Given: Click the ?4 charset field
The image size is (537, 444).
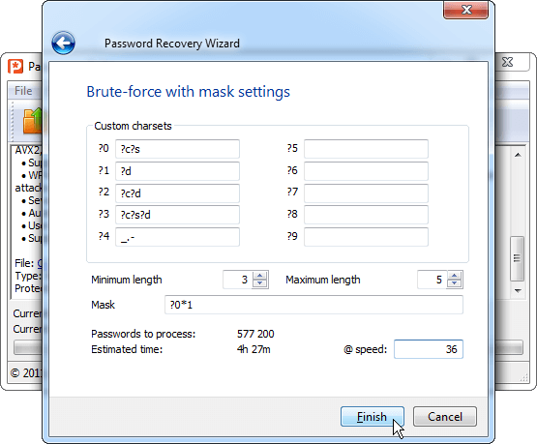Looking at the screenshot, I should [177, 237].
